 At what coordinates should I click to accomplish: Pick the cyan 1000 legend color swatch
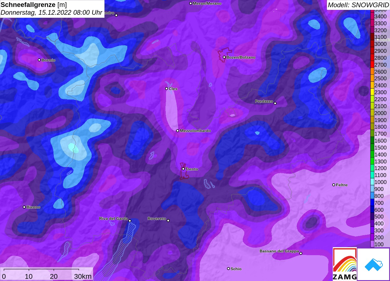point(372,182)
